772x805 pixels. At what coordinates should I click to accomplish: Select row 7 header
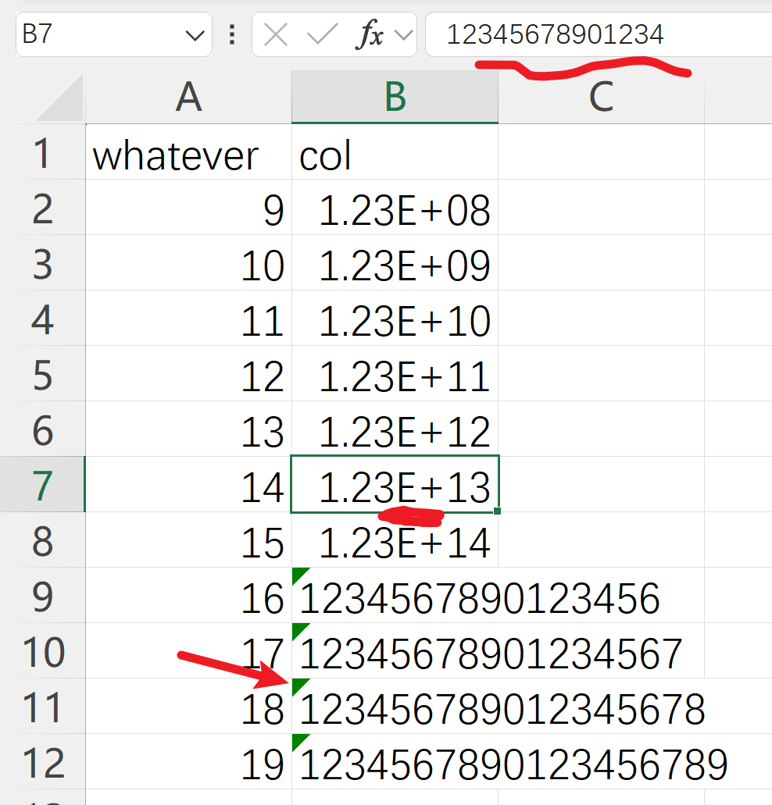point(42,486)
